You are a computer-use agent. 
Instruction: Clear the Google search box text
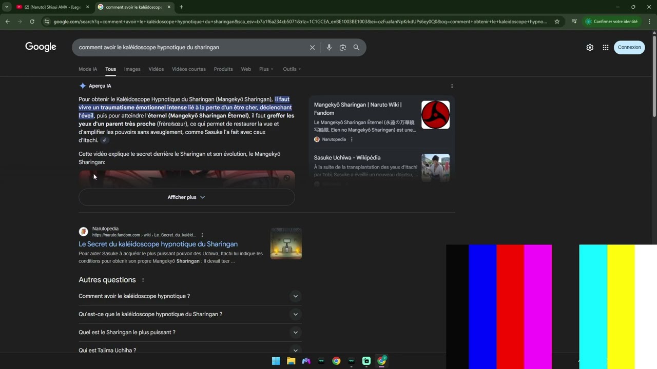(x=312, y=47)
